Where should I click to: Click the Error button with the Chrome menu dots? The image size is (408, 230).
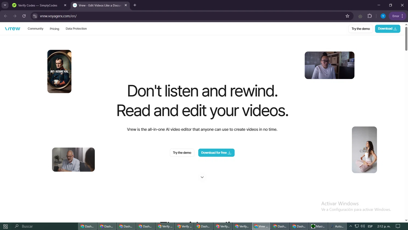(398, 16)
